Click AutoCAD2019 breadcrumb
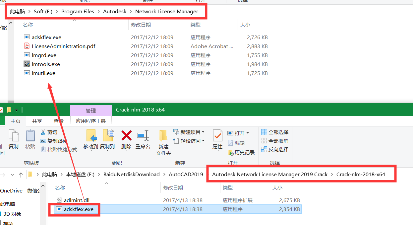This screenshot has height=225, width=413. [186, 174]
